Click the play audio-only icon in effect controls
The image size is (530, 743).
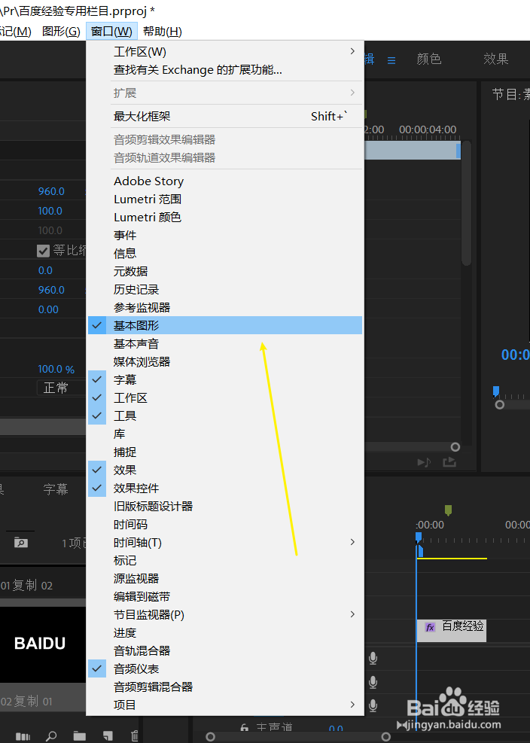(424, 462)
